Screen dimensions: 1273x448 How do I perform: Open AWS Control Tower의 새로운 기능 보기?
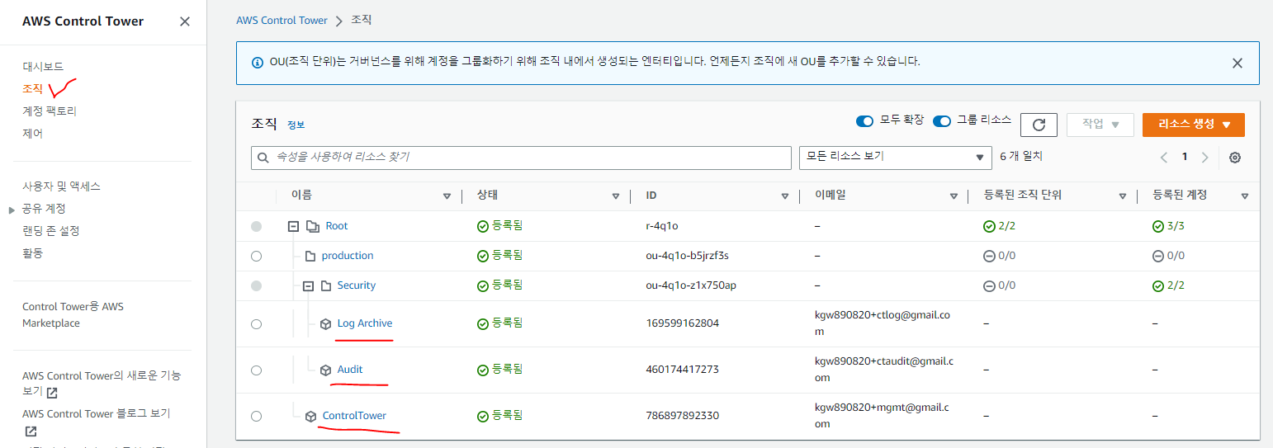102,384
